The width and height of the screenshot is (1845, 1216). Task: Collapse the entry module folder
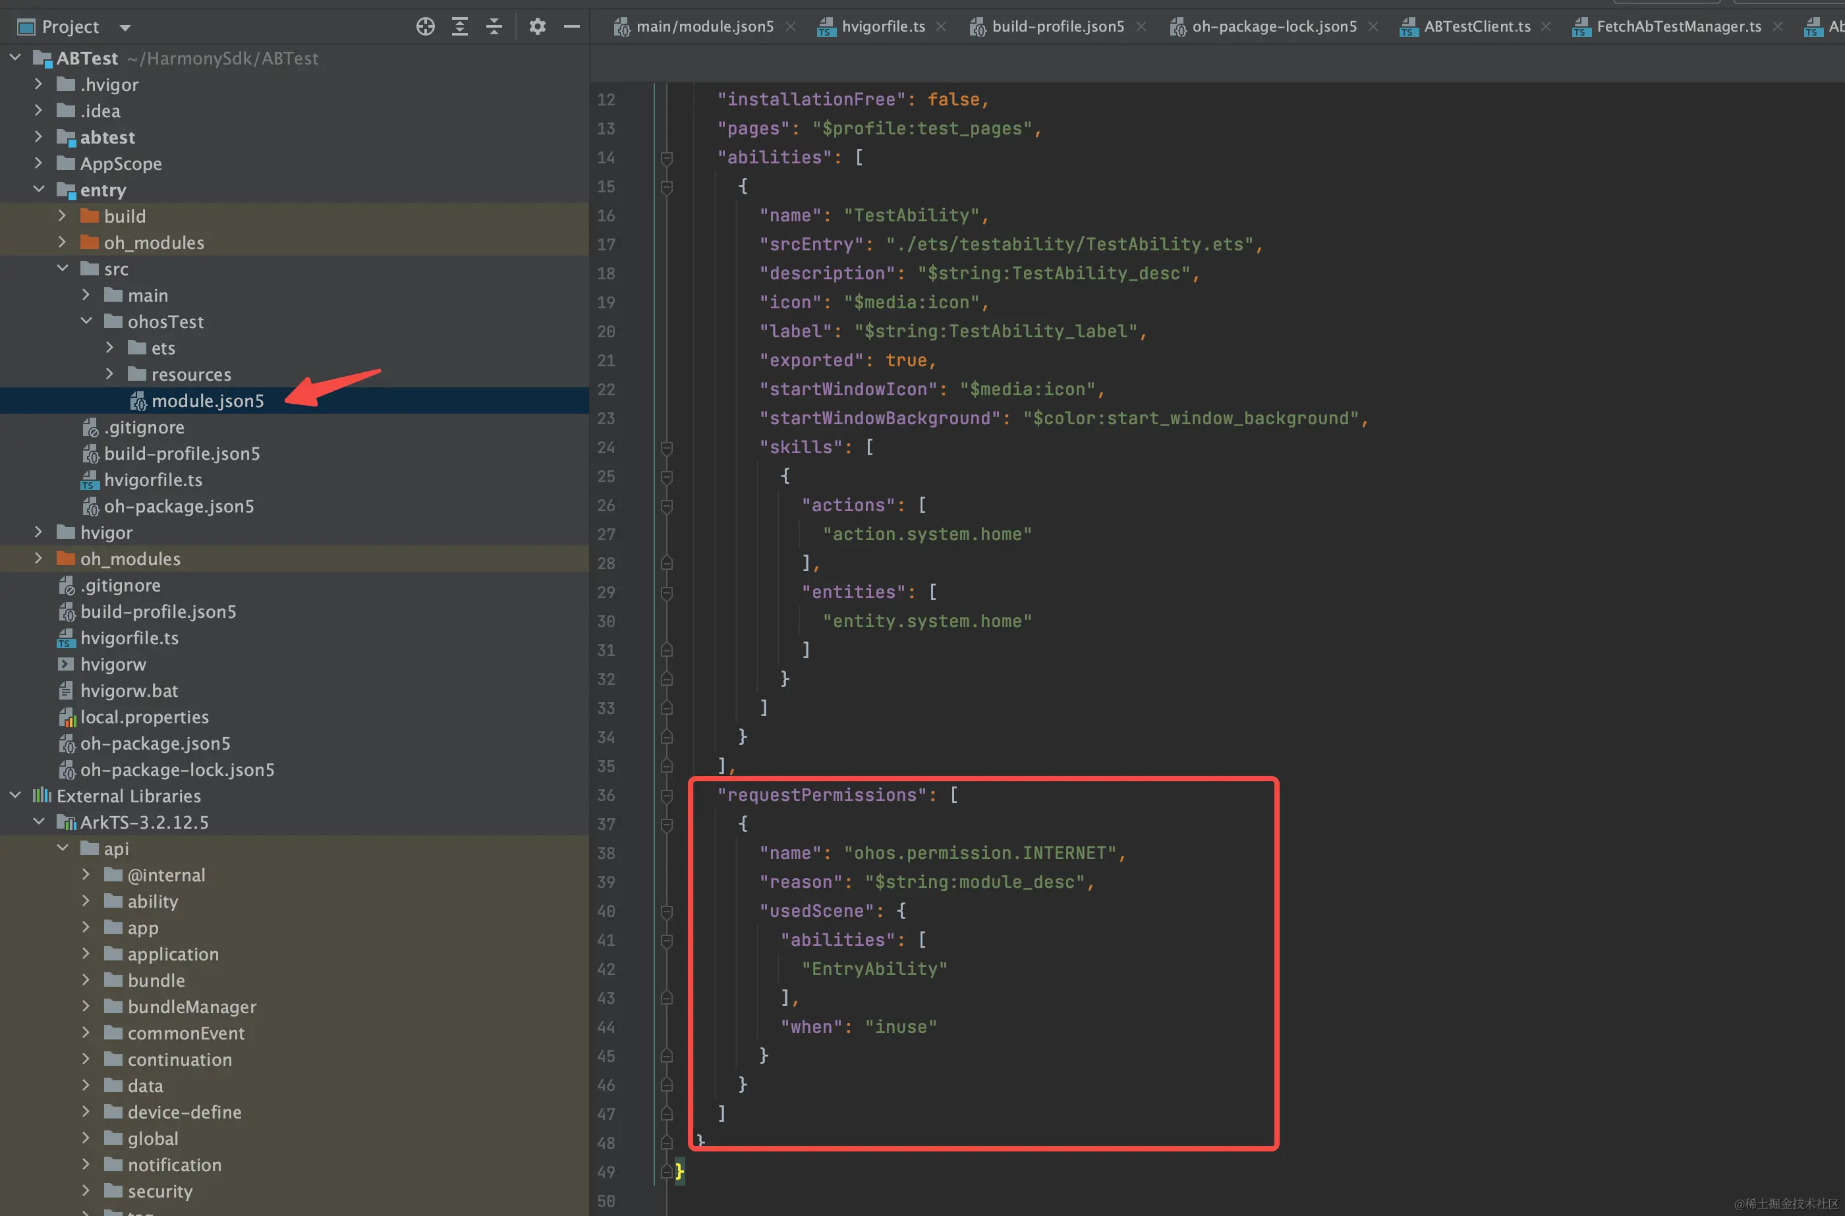39,189
